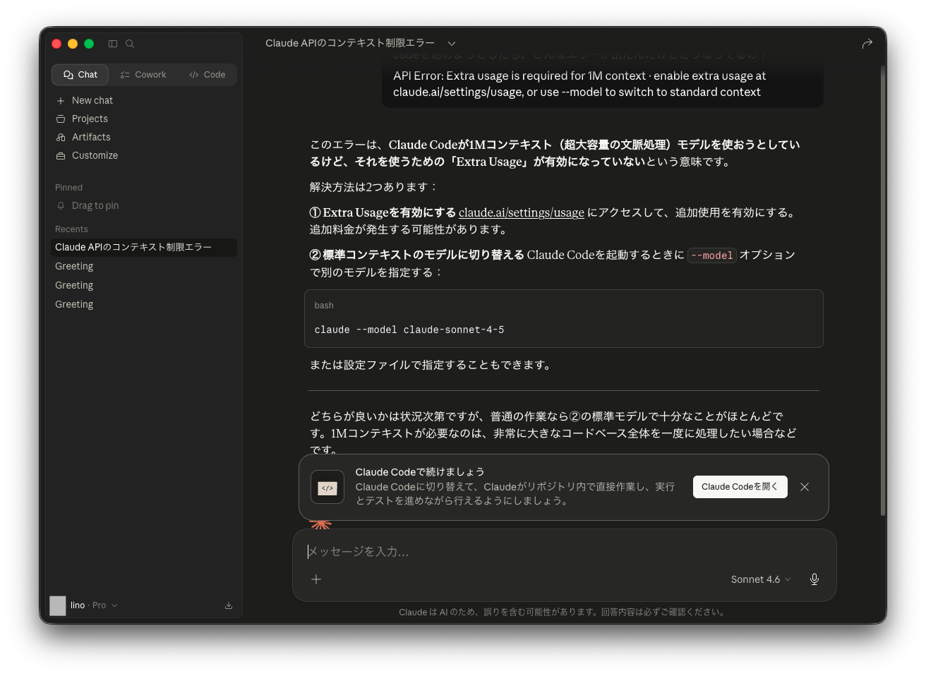Image resolution: width=926 pixels, height=676 pixels.
Task: Click the text または設定ファイルで指定することもできます。
Action: (x=432, y=365)
